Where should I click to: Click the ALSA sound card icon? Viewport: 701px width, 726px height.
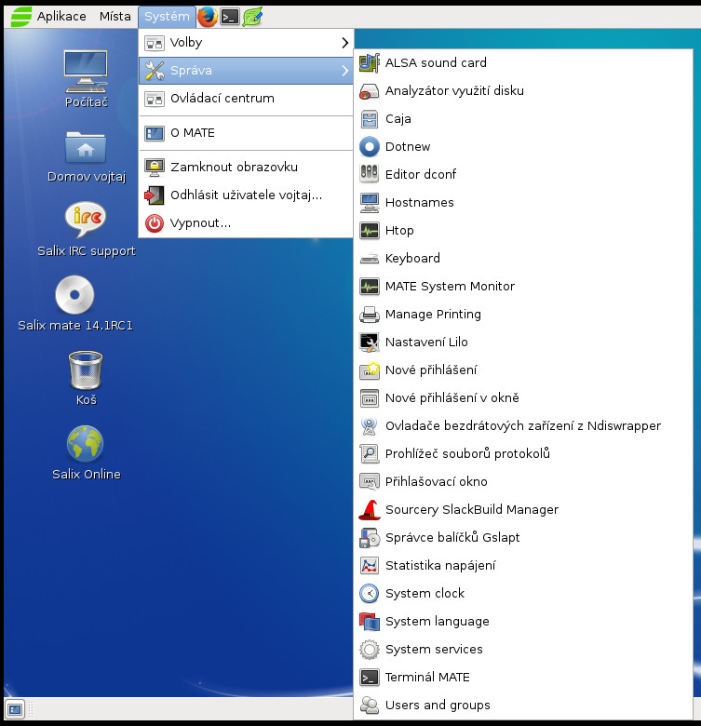point(369,62)
